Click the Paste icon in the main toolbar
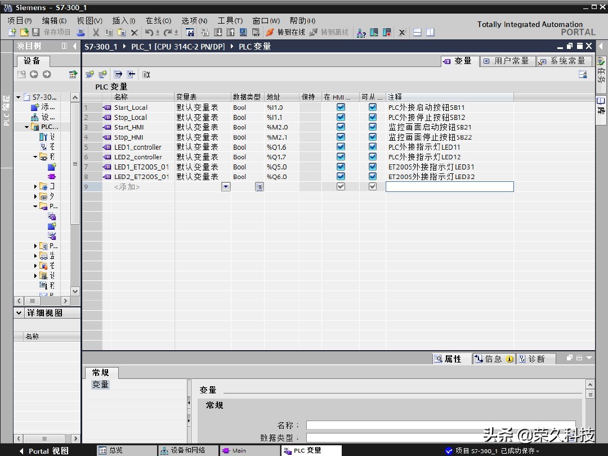Image resolution: width=608 pixels, height=456 pixels. point(122,32)
